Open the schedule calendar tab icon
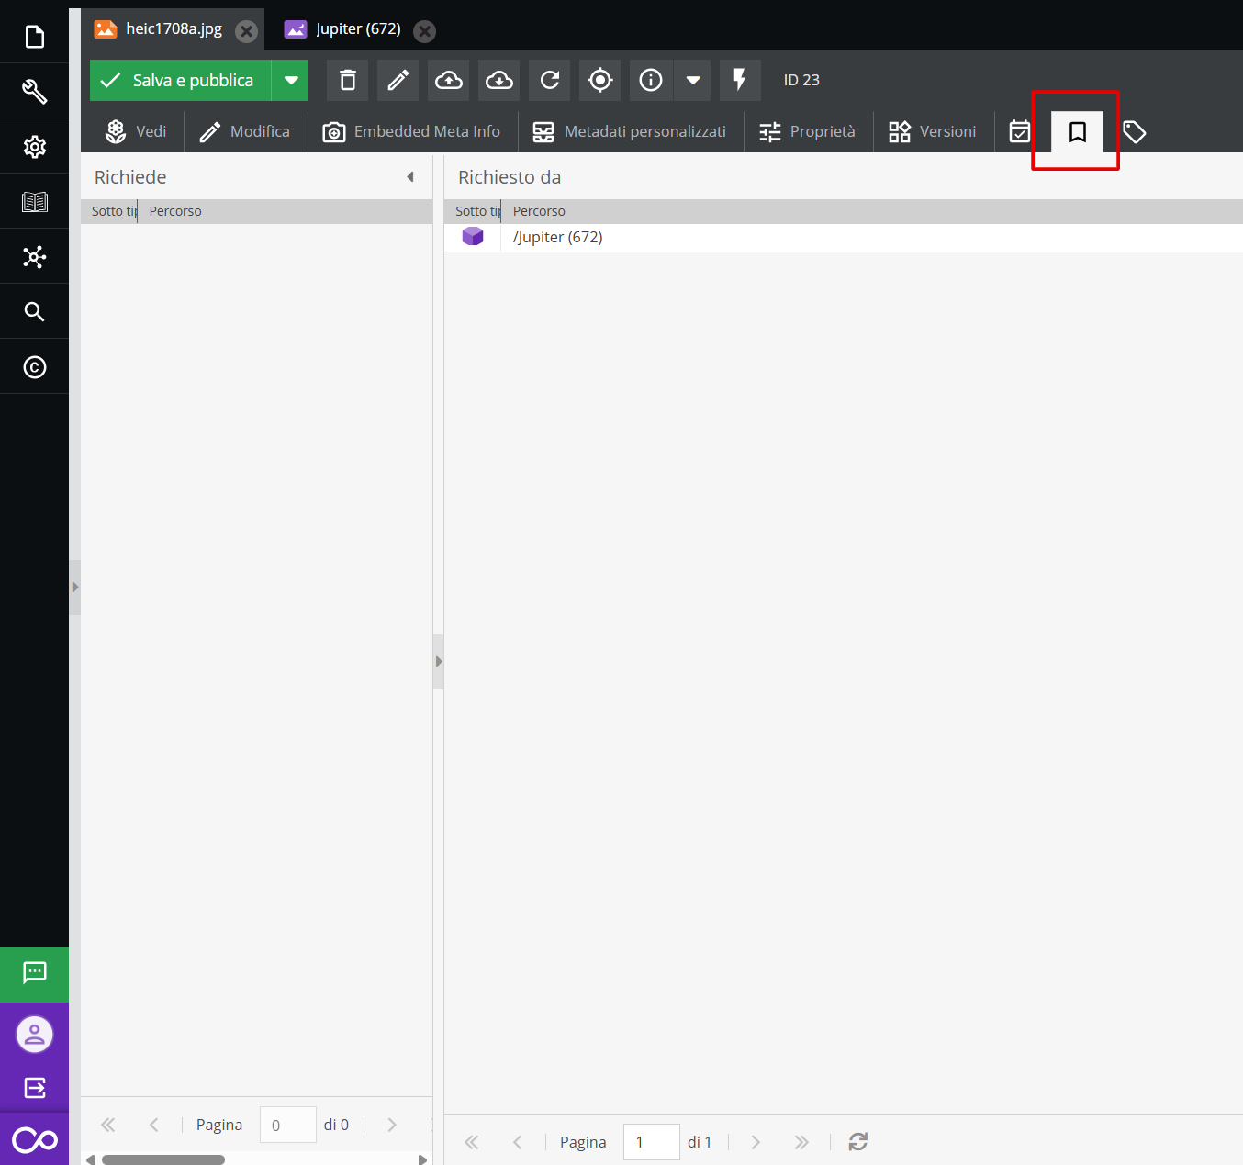1243x1165 pixels. click(x=1019, y=132)
